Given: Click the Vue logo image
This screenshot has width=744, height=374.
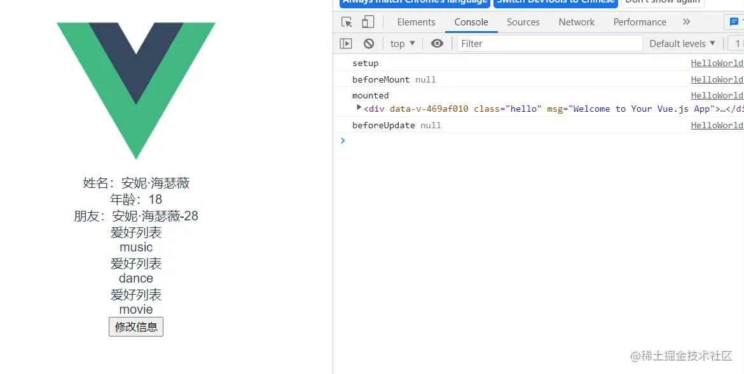Looking at the screenshot, I should 136,90.
